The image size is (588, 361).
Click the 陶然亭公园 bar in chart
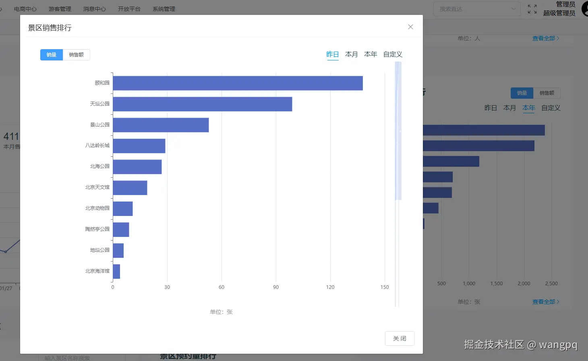pyautogui.click(x=121, y=230)
